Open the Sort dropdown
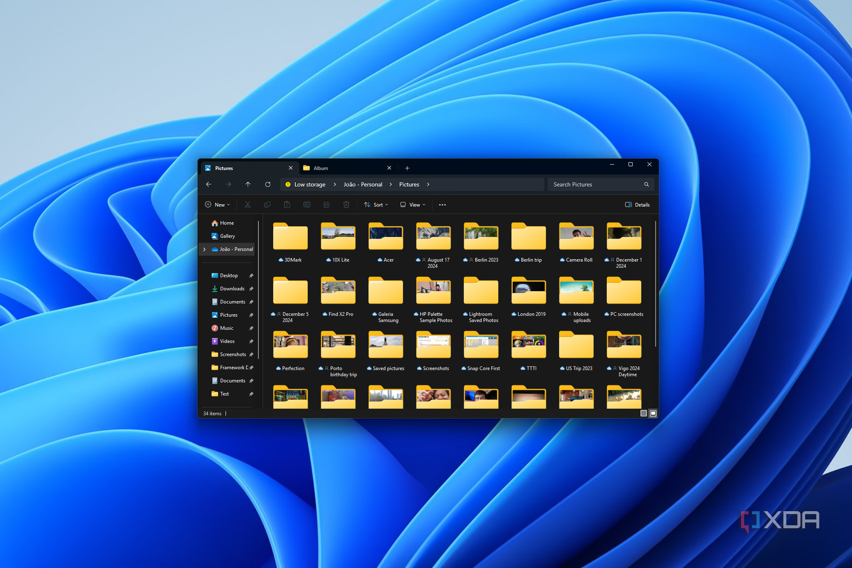The height and width of the screenshot is (568, 852). pos(376,204)
